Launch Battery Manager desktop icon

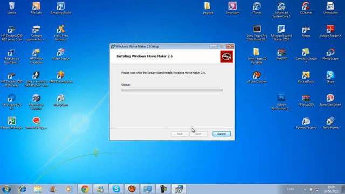(12, 123)
